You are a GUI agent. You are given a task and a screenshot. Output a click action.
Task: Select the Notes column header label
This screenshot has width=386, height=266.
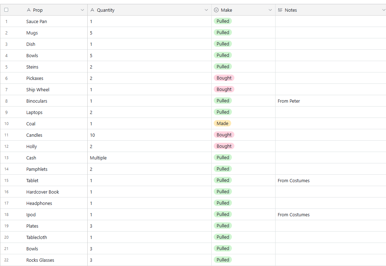[x=290, y=10]
